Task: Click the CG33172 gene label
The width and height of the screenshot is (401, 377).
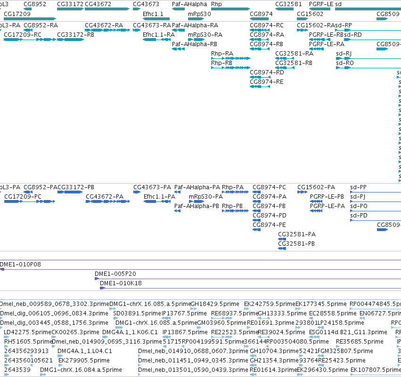Action: (x=70, y=4)
